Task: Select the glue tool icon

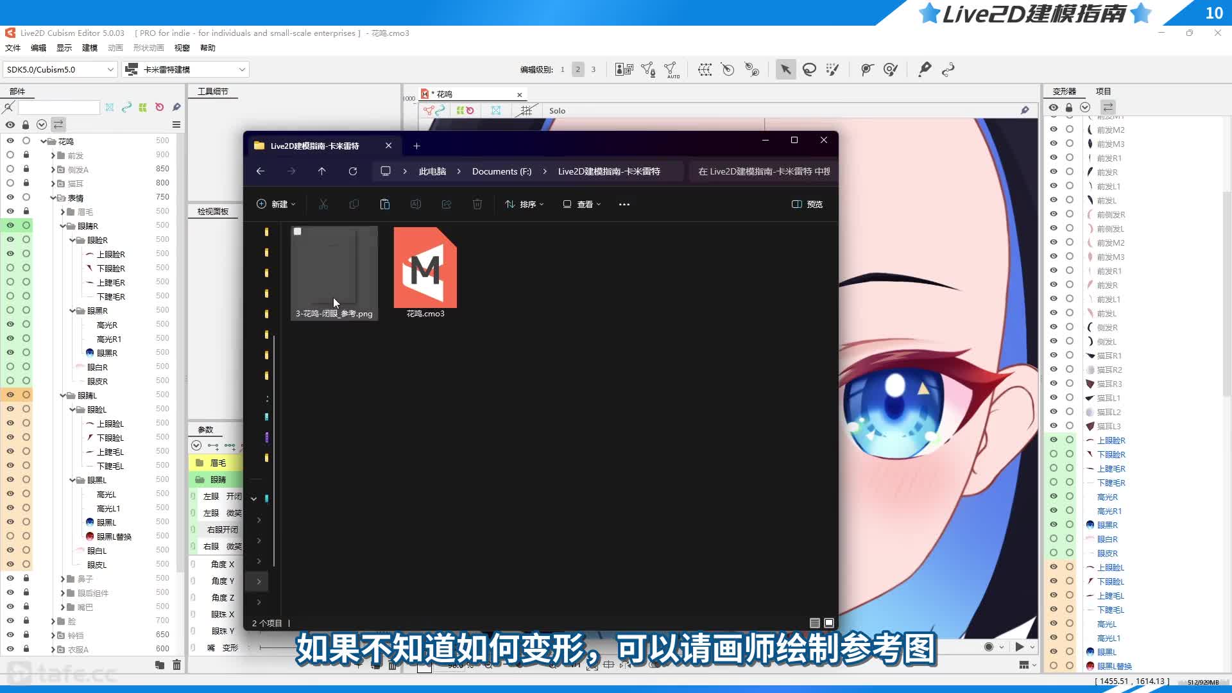Action: click(x=925, y=69)
